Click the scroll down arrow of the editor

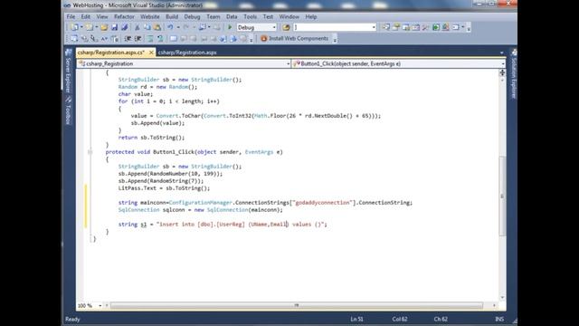point(502,298)
